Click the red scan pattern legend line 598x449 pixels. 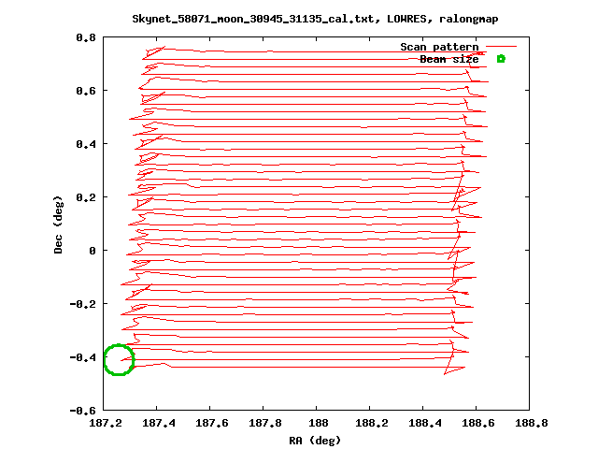[501, 47]
